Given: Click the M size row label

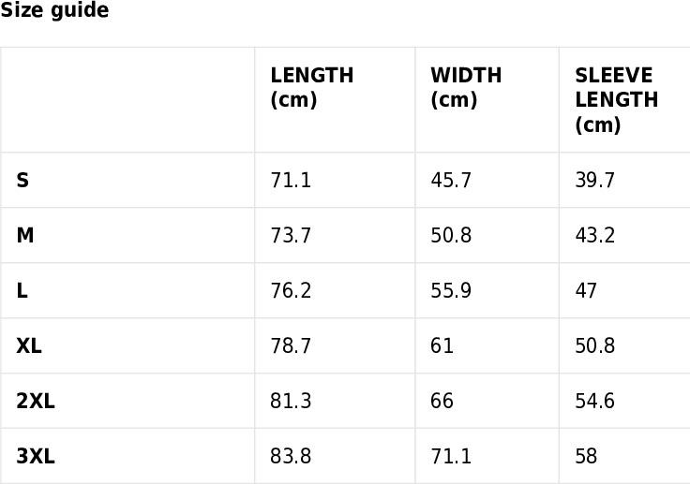Looking at the screenshot, I should [25, 235].
